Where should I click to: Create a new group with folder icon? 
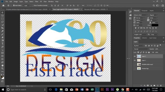(x=154, y=86)
